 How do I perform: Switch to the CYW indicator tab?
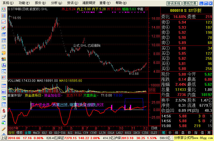[x=86, y=133]
